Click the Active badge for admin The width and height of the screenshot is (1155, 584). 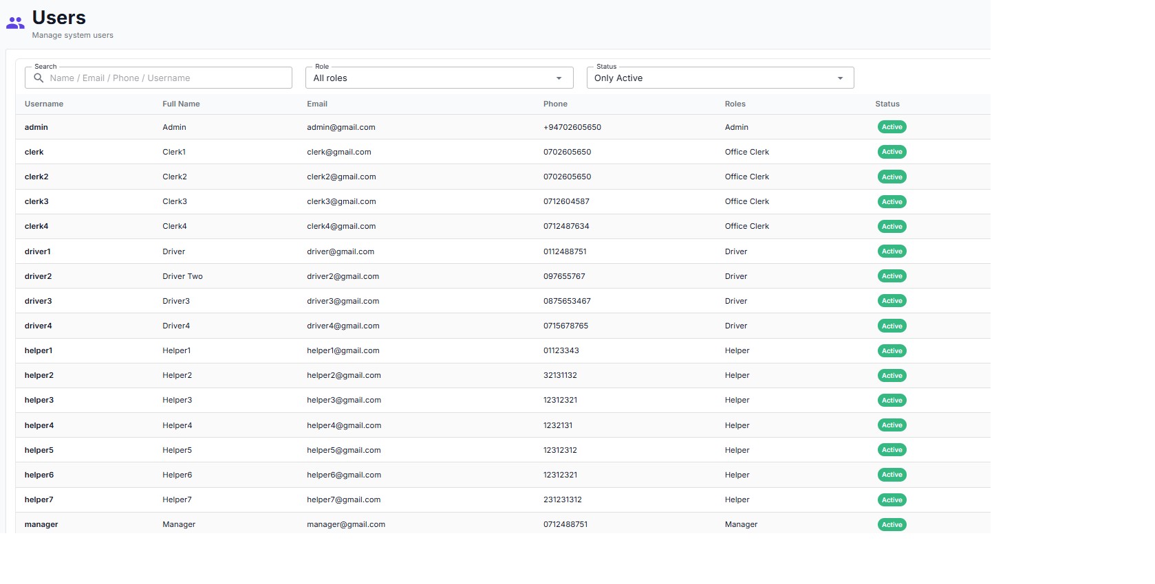[x=892, y=127]
